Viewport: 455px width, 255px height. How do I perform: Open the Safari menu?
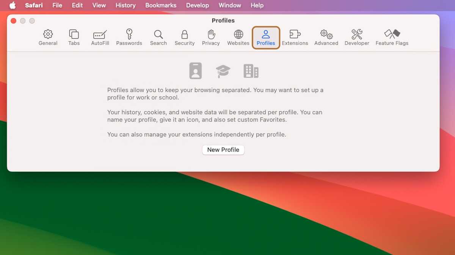coord(33,5)
